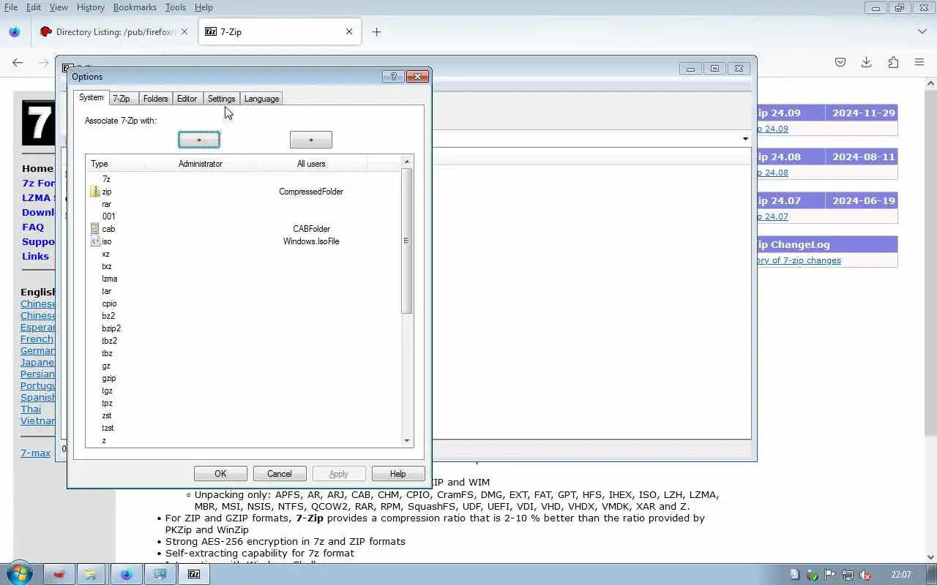This screenshot has height=585, width=937.
Task: Select the lzma file type row
Action: (x=244, y=279)
